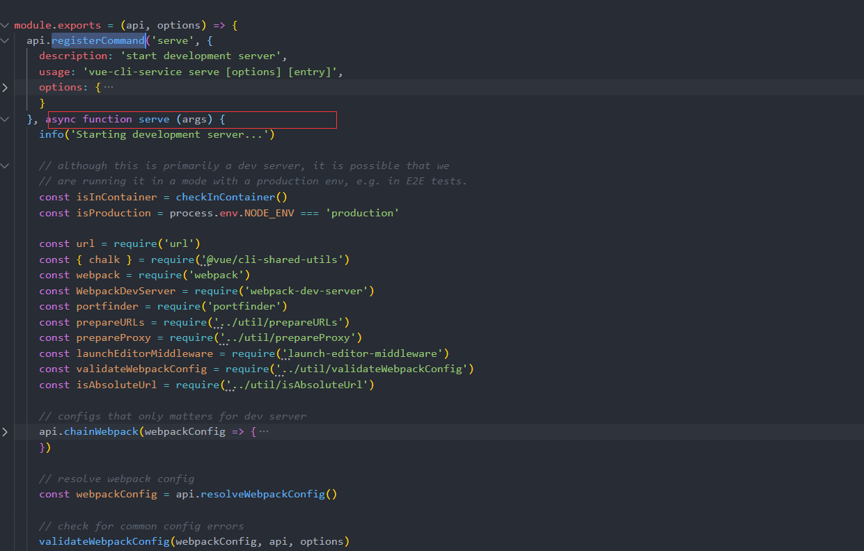Screen dimensions: 864x551
Task: Collapse the module.exports fold chevron
Action: 5,25
